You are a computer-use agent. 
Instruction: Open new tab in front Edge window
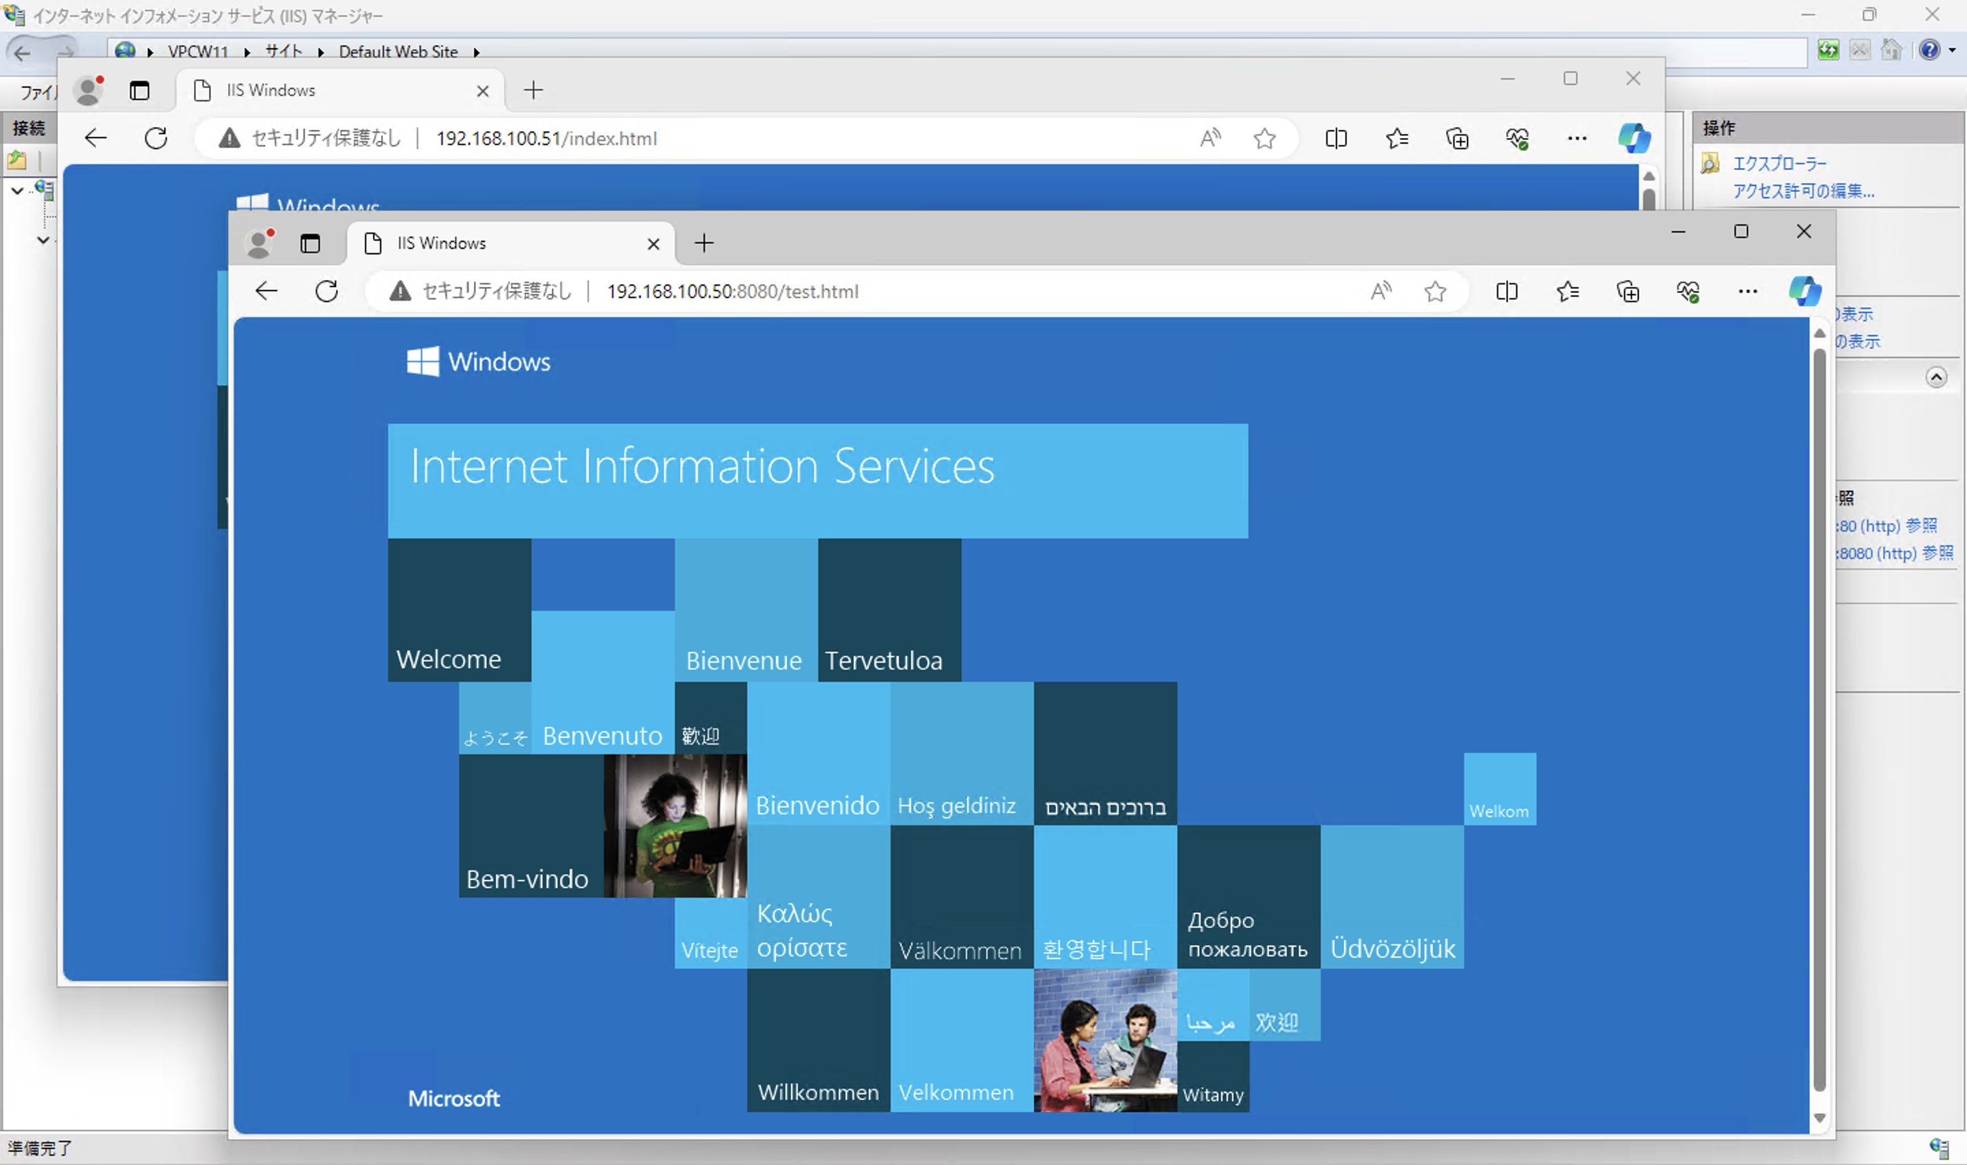(x=705, y=243)
